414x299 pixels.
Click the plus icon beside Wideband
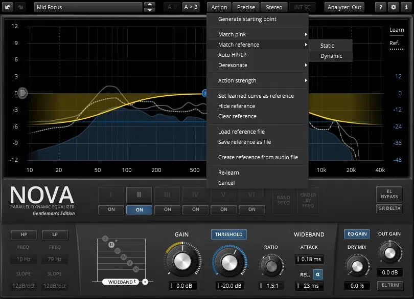(x=145, y=282)
